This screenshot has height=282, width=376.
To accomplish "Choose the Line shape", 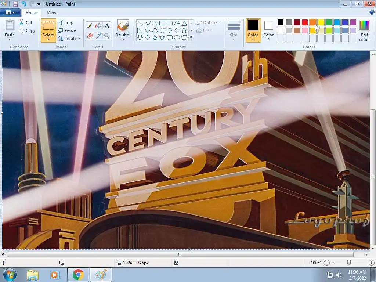I will 140,23.
